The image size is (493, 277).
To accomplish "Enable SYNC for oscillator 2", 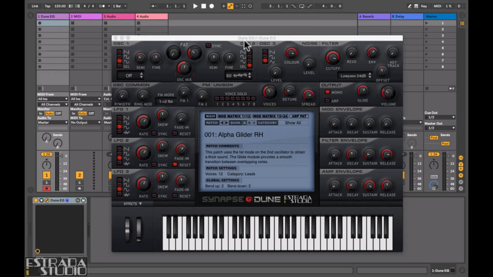I will pos(208,46).
